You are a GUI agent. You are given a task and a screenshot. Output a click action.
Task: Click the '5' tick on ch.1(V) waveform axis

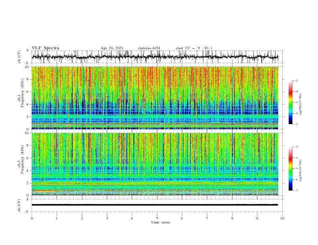pyautogui.click(x=28, y=50)
